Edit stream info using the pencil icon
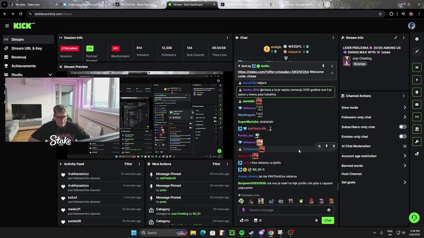This screenshot has height=238, width=424. coord(396,38)
